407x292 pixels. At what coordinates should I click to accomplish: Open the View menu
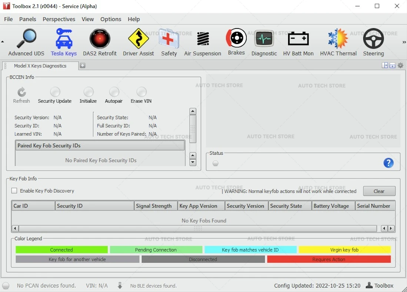(x=88, y=19)
